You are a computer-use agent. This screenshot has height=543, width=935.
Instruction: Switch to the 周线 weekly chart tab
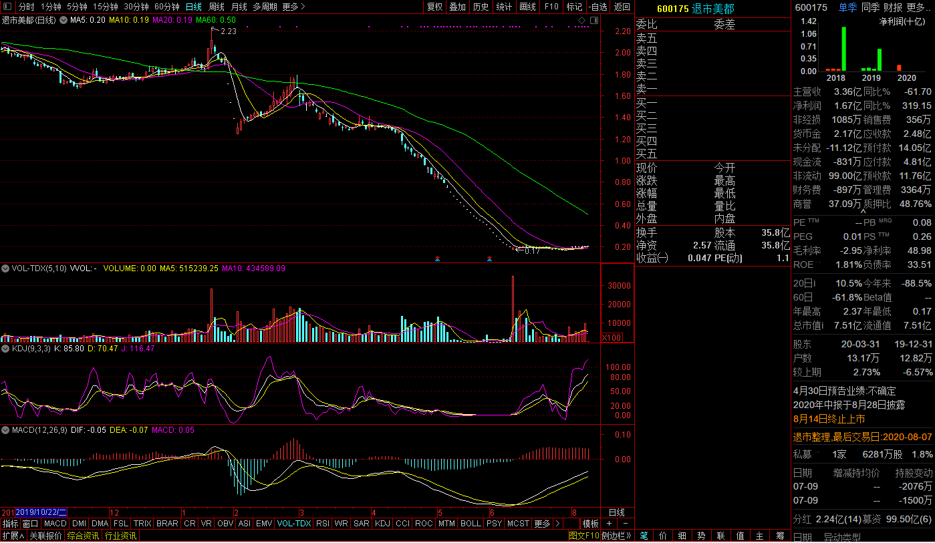tap(216, 7)
